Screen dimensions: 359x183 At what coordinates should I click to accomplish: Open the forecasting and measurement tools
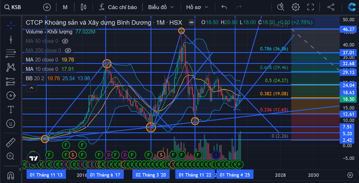tap(11, 82)
